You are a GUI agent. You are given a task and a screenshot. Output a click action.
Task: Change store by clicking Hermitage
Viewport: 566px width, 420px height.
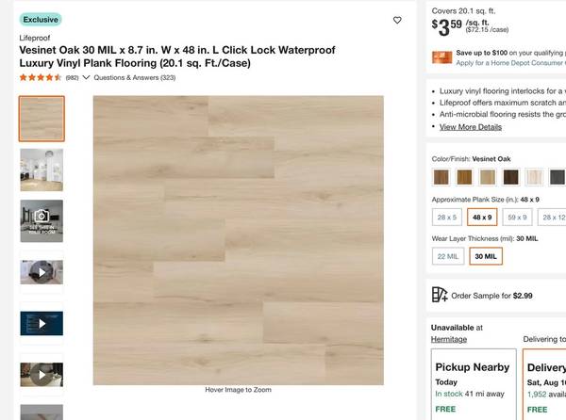pos(449,338)
